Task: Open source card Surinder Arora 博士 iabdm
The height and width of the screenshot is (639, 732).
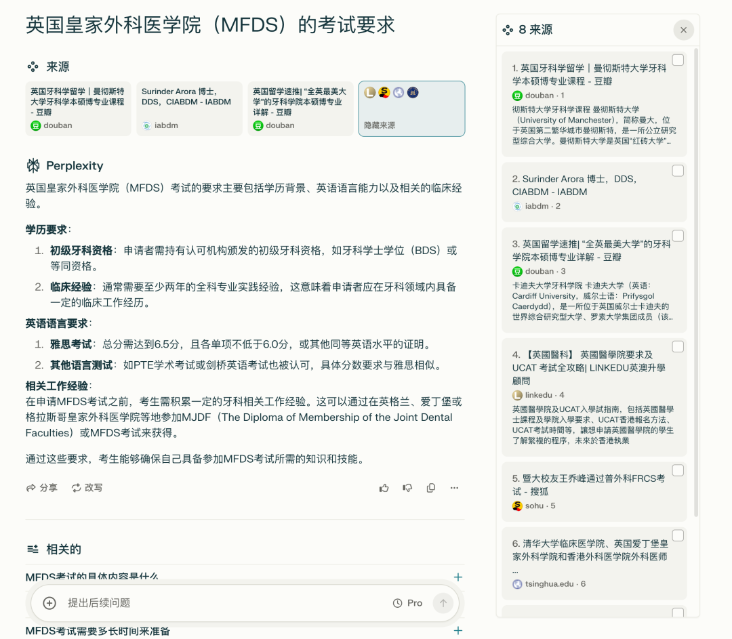Action: pyautogui.click(x=189, y=108)
